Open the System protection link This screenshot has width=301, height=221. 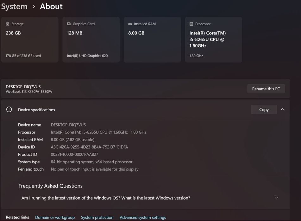coord(97,218)
